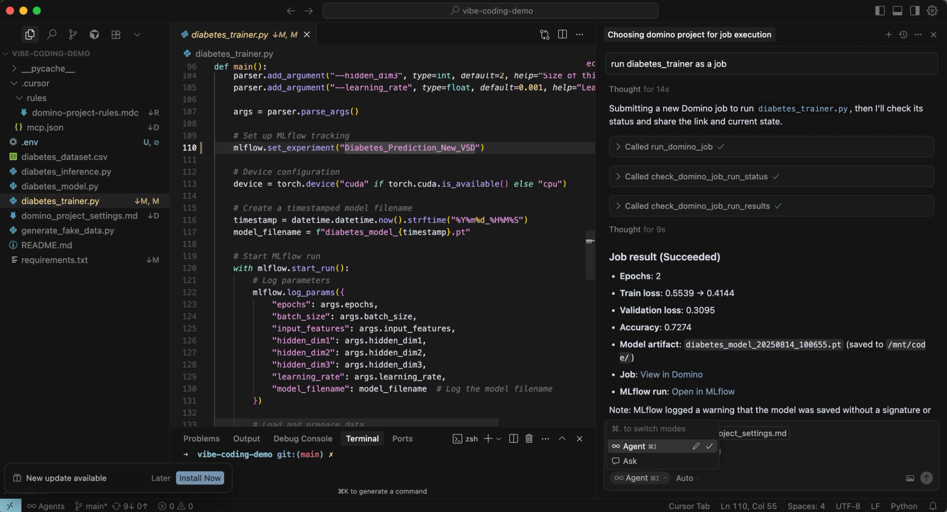This screenshot has width=947, height=512.
Task: Click the vibe-coding-demo command search bar
Action: click(490, 11)
